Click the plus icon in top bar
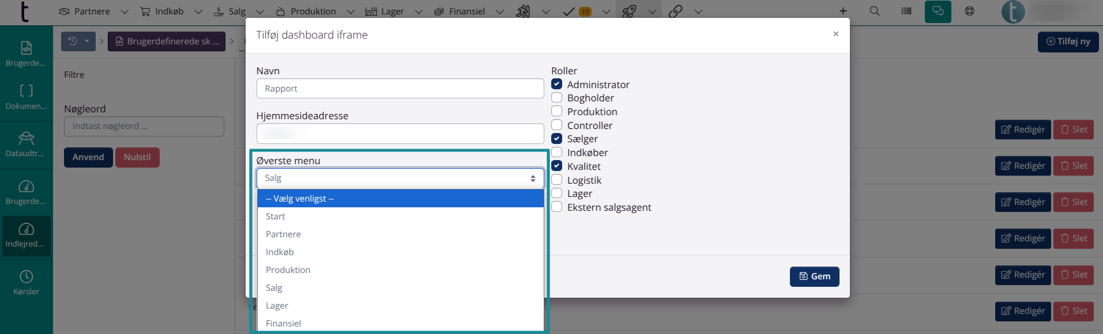This screenshot has width=1103, height=334. [843, 11]
